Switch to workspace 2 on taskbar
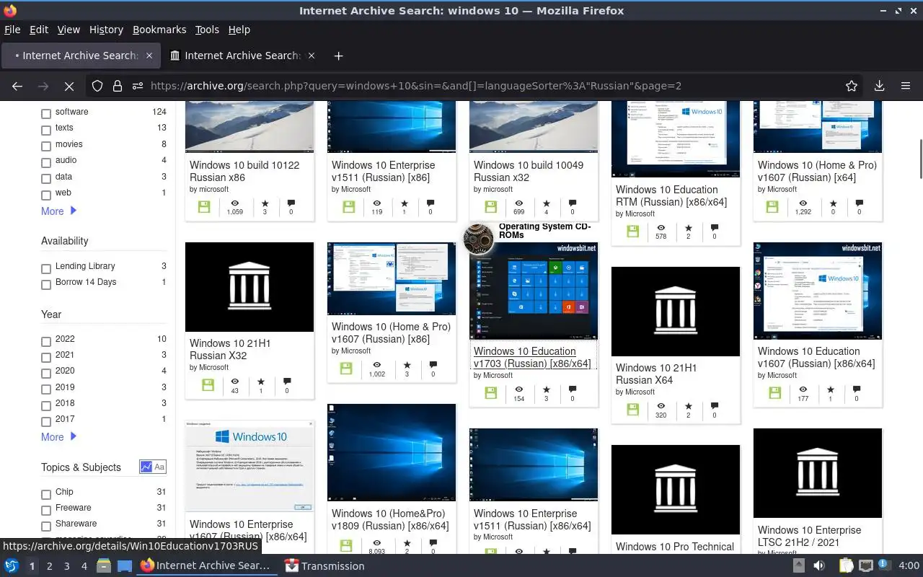The image size is (923, 577). pyautogui.click(x=49, y=566)
